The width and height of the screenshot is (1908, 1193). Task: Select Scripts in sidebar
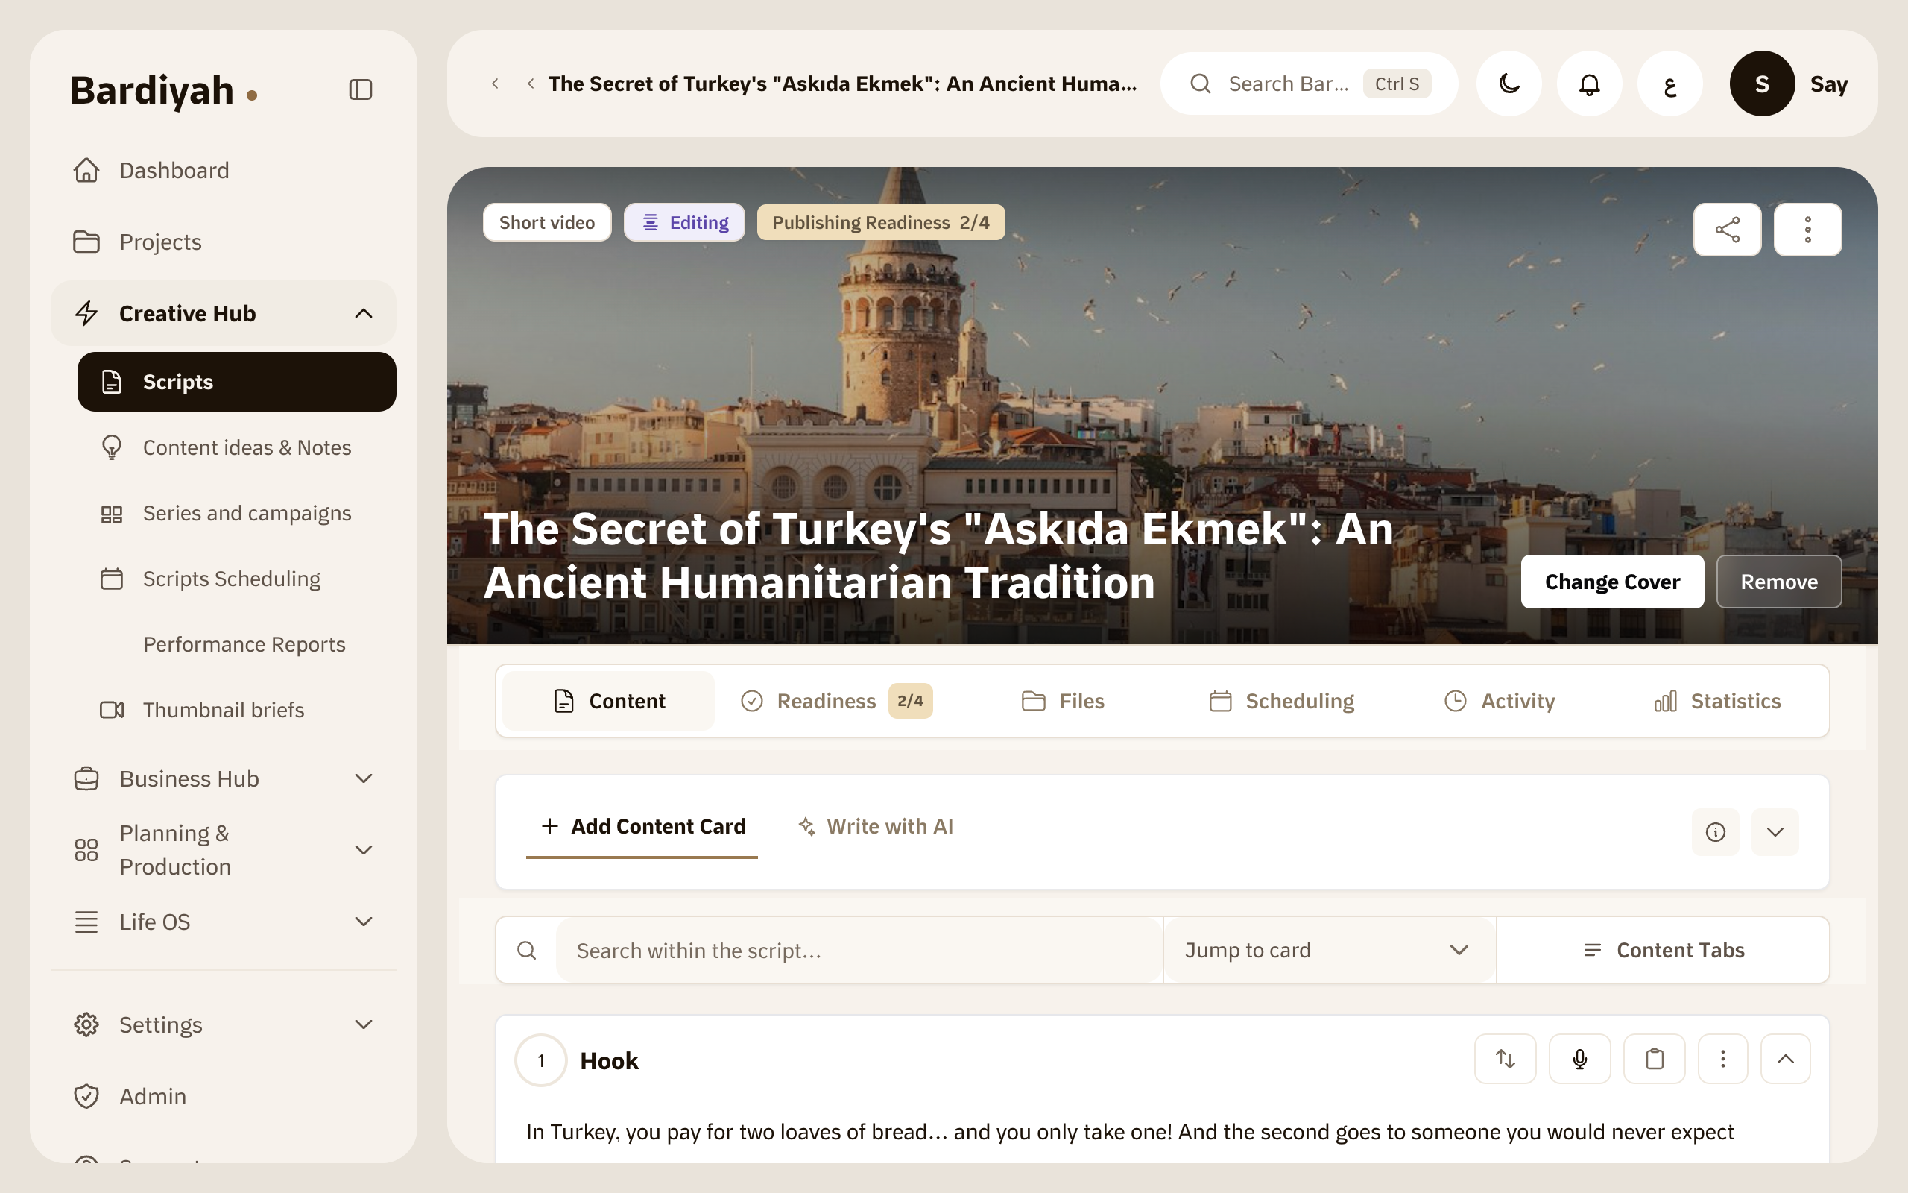236,382
